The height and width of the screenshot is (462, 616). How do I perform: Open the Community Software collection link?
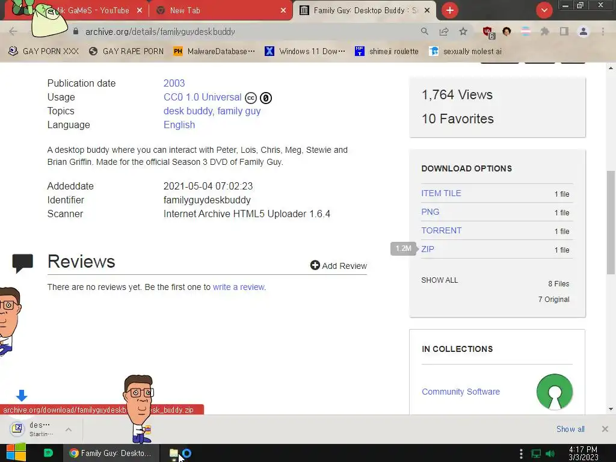[x=460, y=392]
